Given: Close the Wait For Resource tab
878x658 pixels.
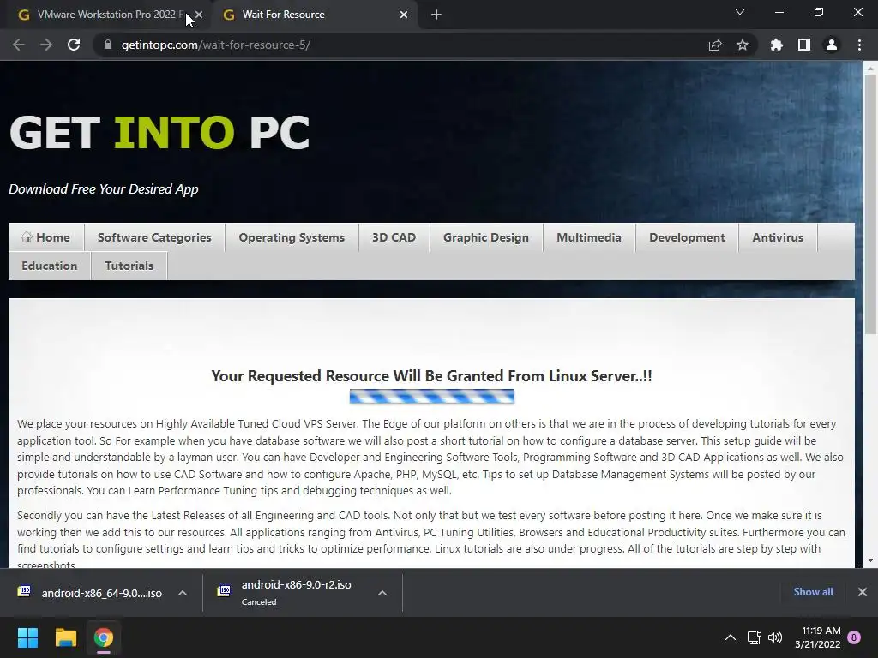Looking at the screenshot, I should click(404, 15).
